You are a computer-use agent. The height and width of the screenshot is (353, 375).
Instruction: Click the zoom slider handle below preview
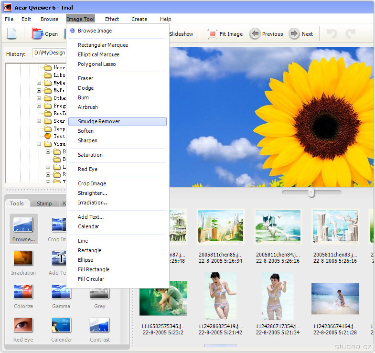(x=311, y=193)
